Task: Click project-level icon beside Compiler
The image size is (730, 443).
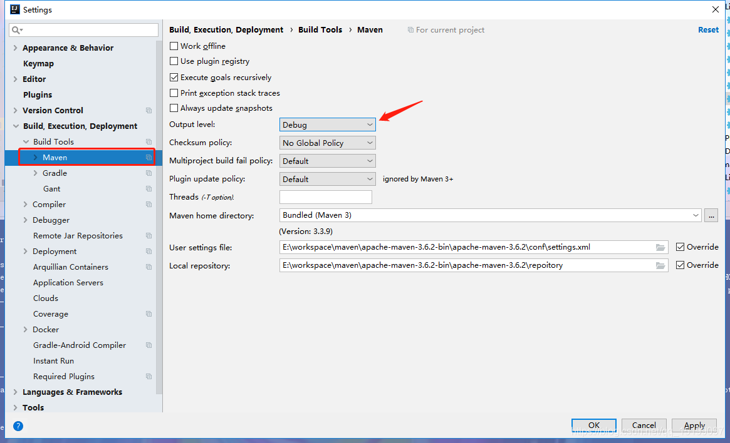Action: click(149, 205)
